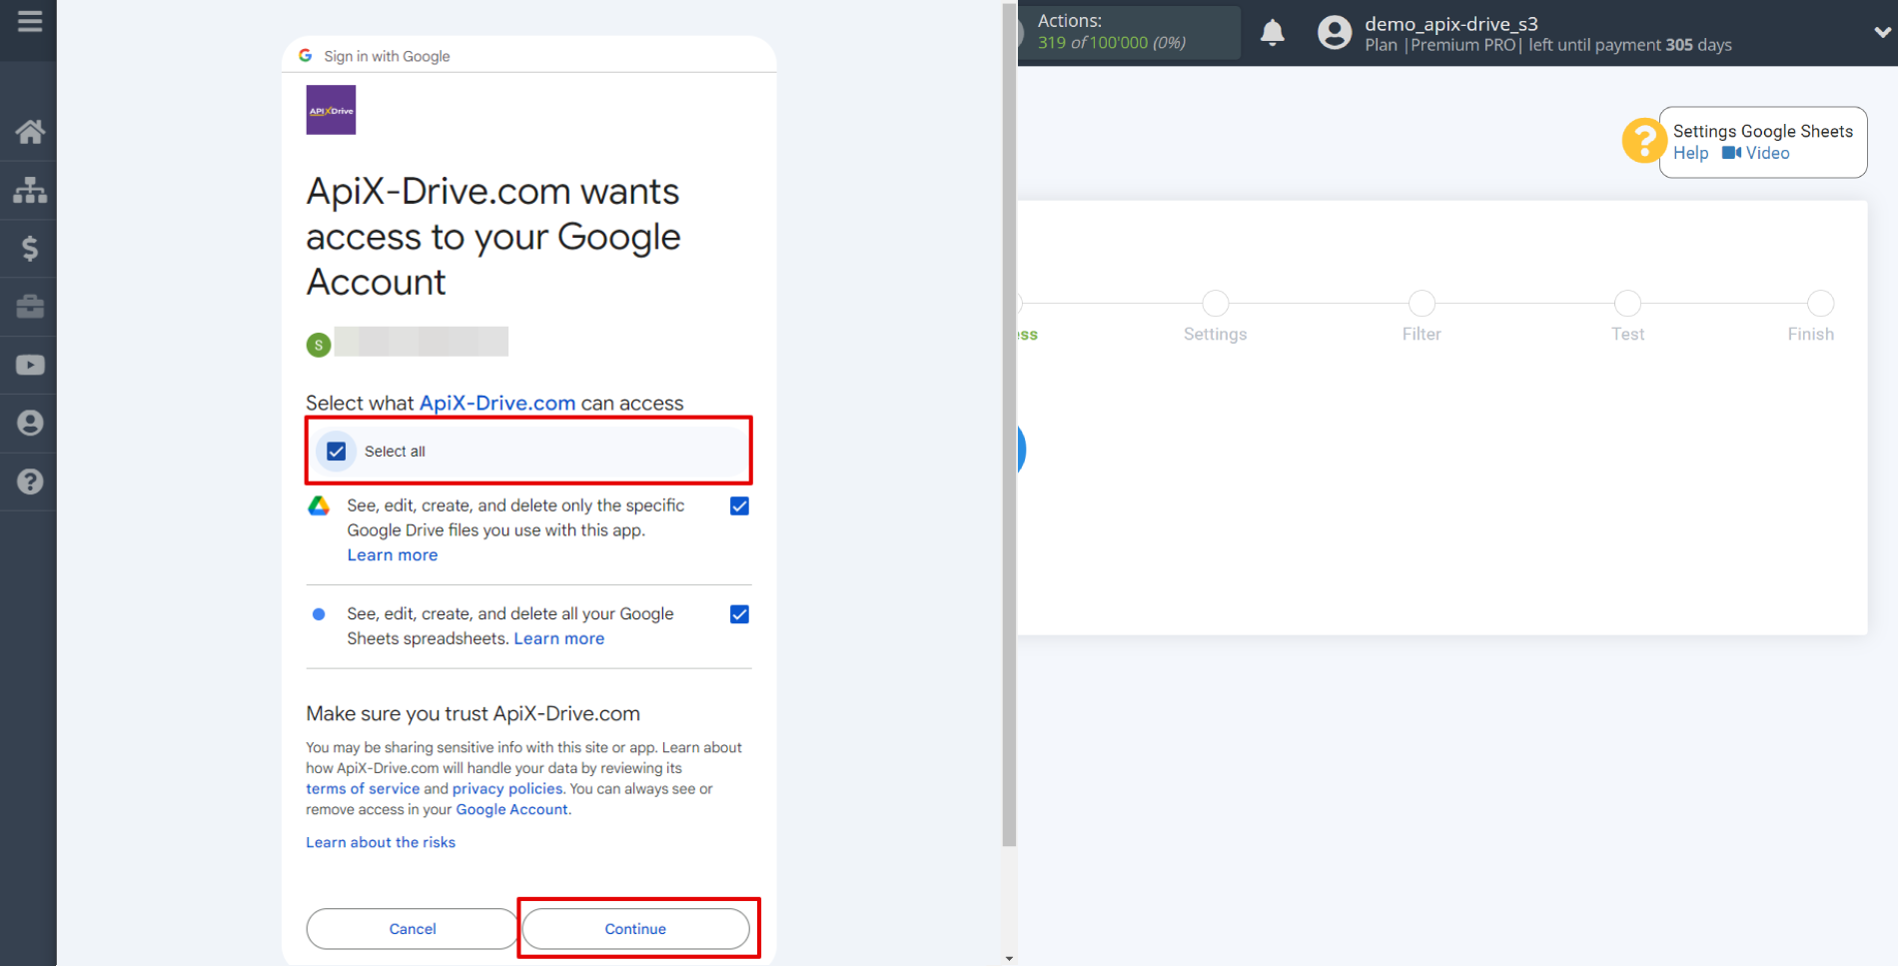Toggle the Google Drive files permission checkbox
The height and width of the screenshot is (966, 1898).
(739, 506)
